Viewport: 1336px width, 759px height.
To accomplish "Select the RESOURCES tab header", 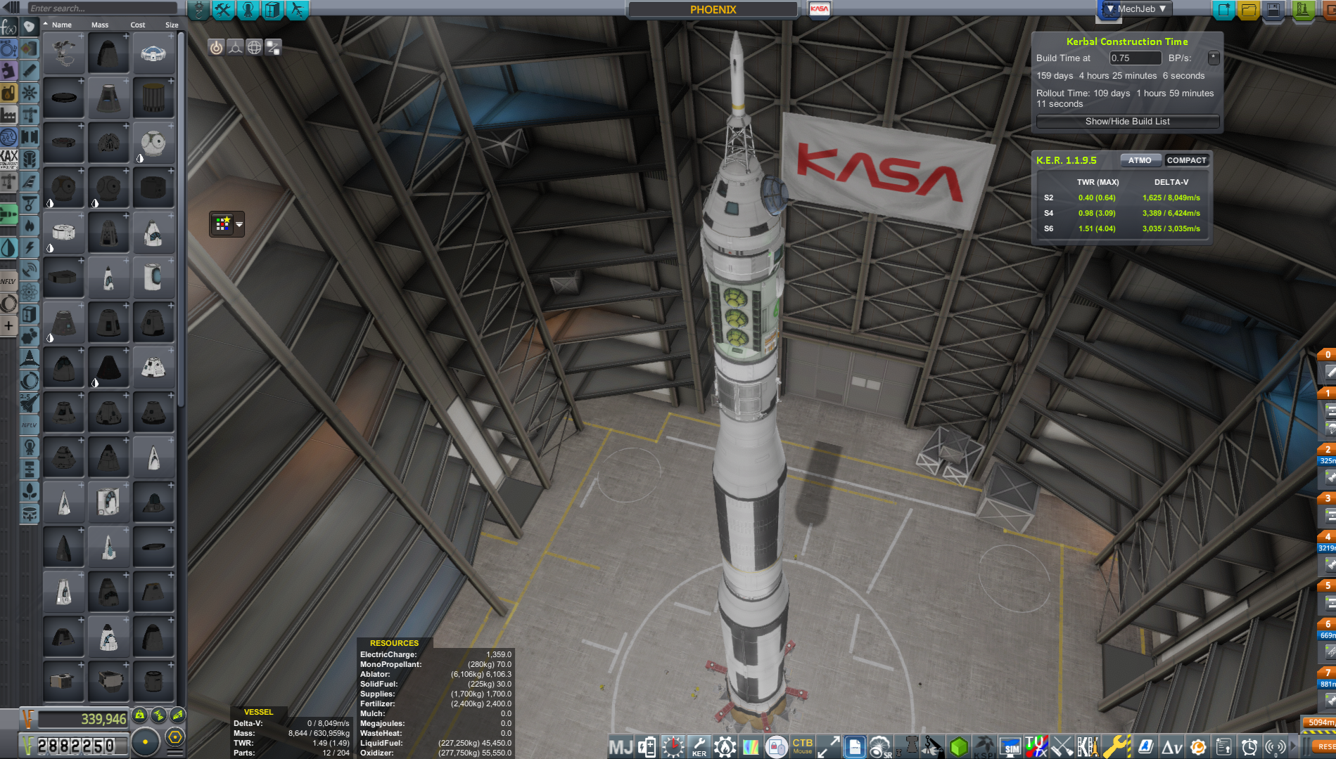I will click(x=394, y=643).
